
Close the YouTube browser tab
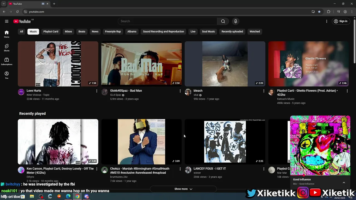[x=47, y=4]
